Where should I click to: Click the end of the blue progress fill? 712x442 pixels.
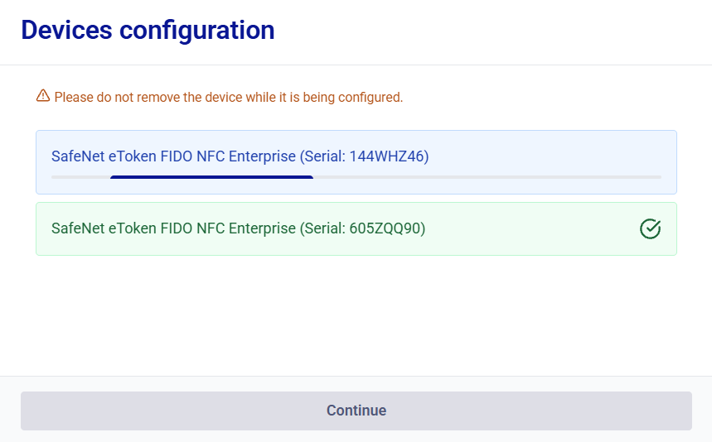pos(312,177)
